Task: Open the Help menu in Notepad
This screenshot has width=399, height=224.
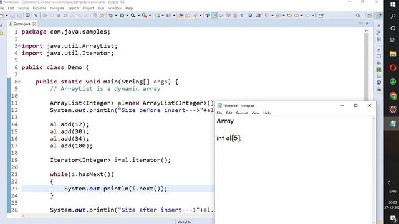Action: 267,113
